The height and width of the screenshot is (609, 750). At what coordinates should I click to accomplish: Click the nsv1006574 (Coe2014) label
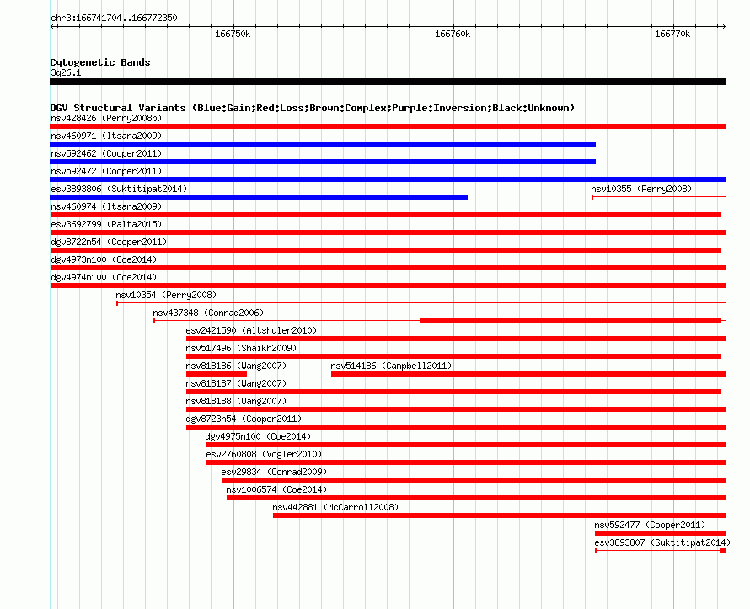(276, 489)
